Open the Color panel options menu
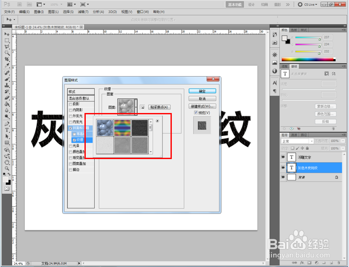 pyautogui.click(x=344, y=30)
